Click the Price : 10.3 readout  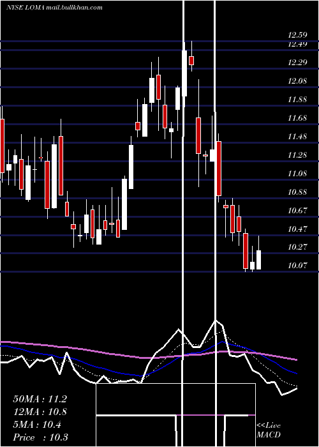pos(40,437)
